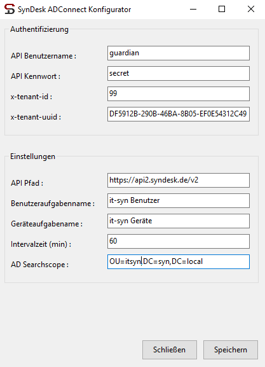Viewport: 265px width, 367px height.
Task: Save settings with the Speichern button
Action: click(x=231, y=350)
